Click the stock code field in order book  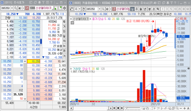coord(6,8)
